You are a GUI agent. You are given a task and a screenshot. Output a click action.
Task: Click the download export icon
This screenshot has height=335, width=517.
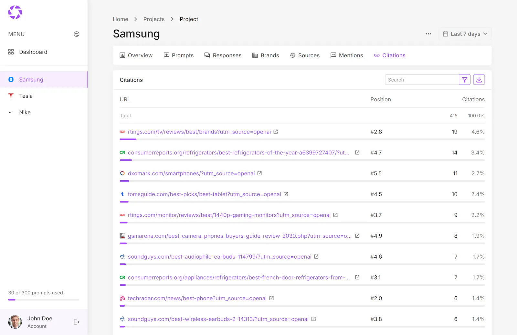(479, 80)
